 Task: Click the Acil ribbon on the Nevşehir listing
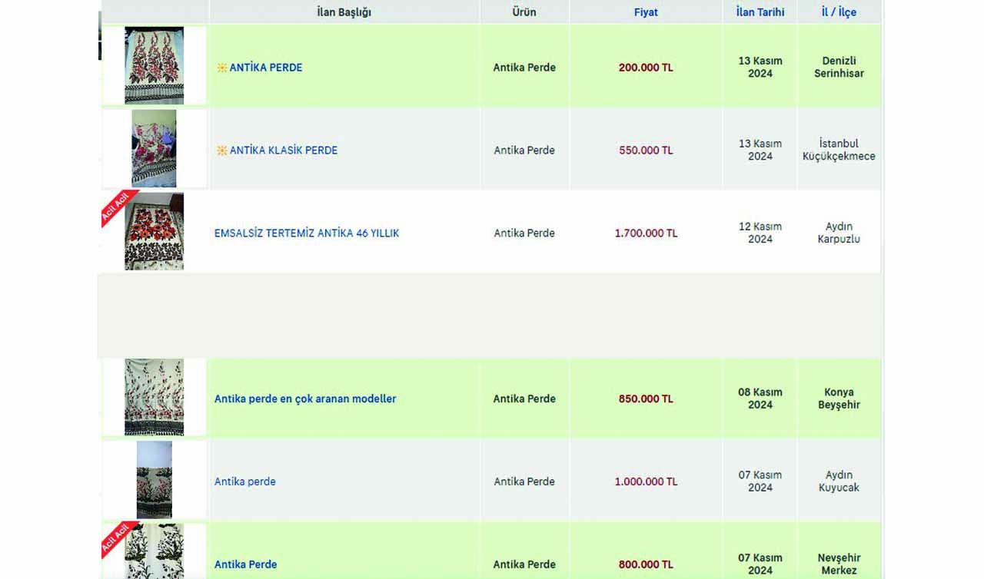[x=115, y=539]
